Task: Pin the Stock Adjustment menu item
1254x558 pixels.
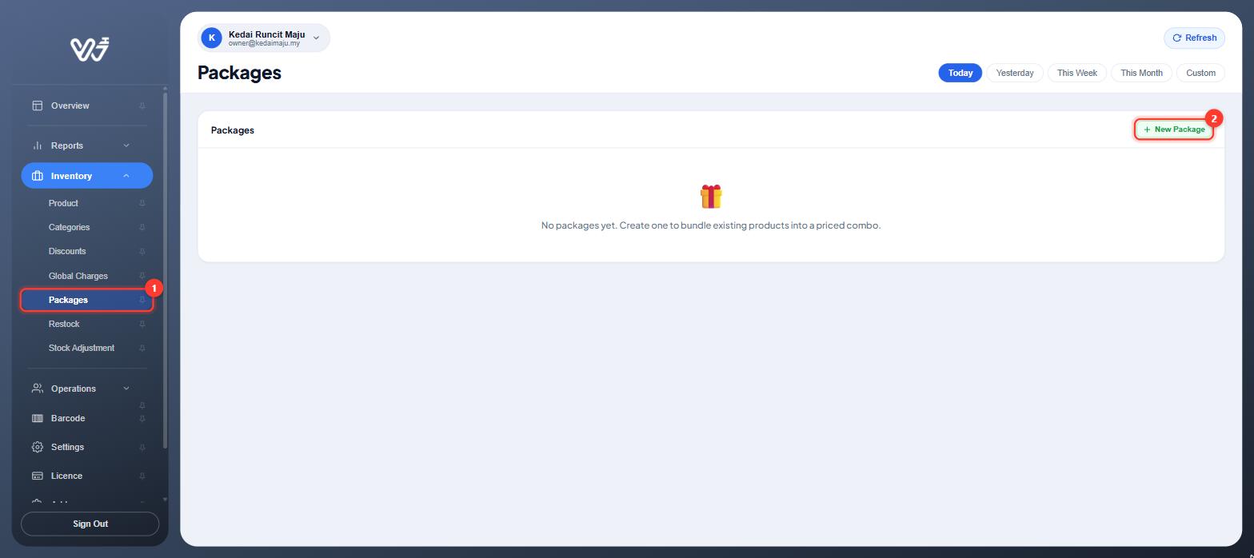Action: click(x=142, y=348)
